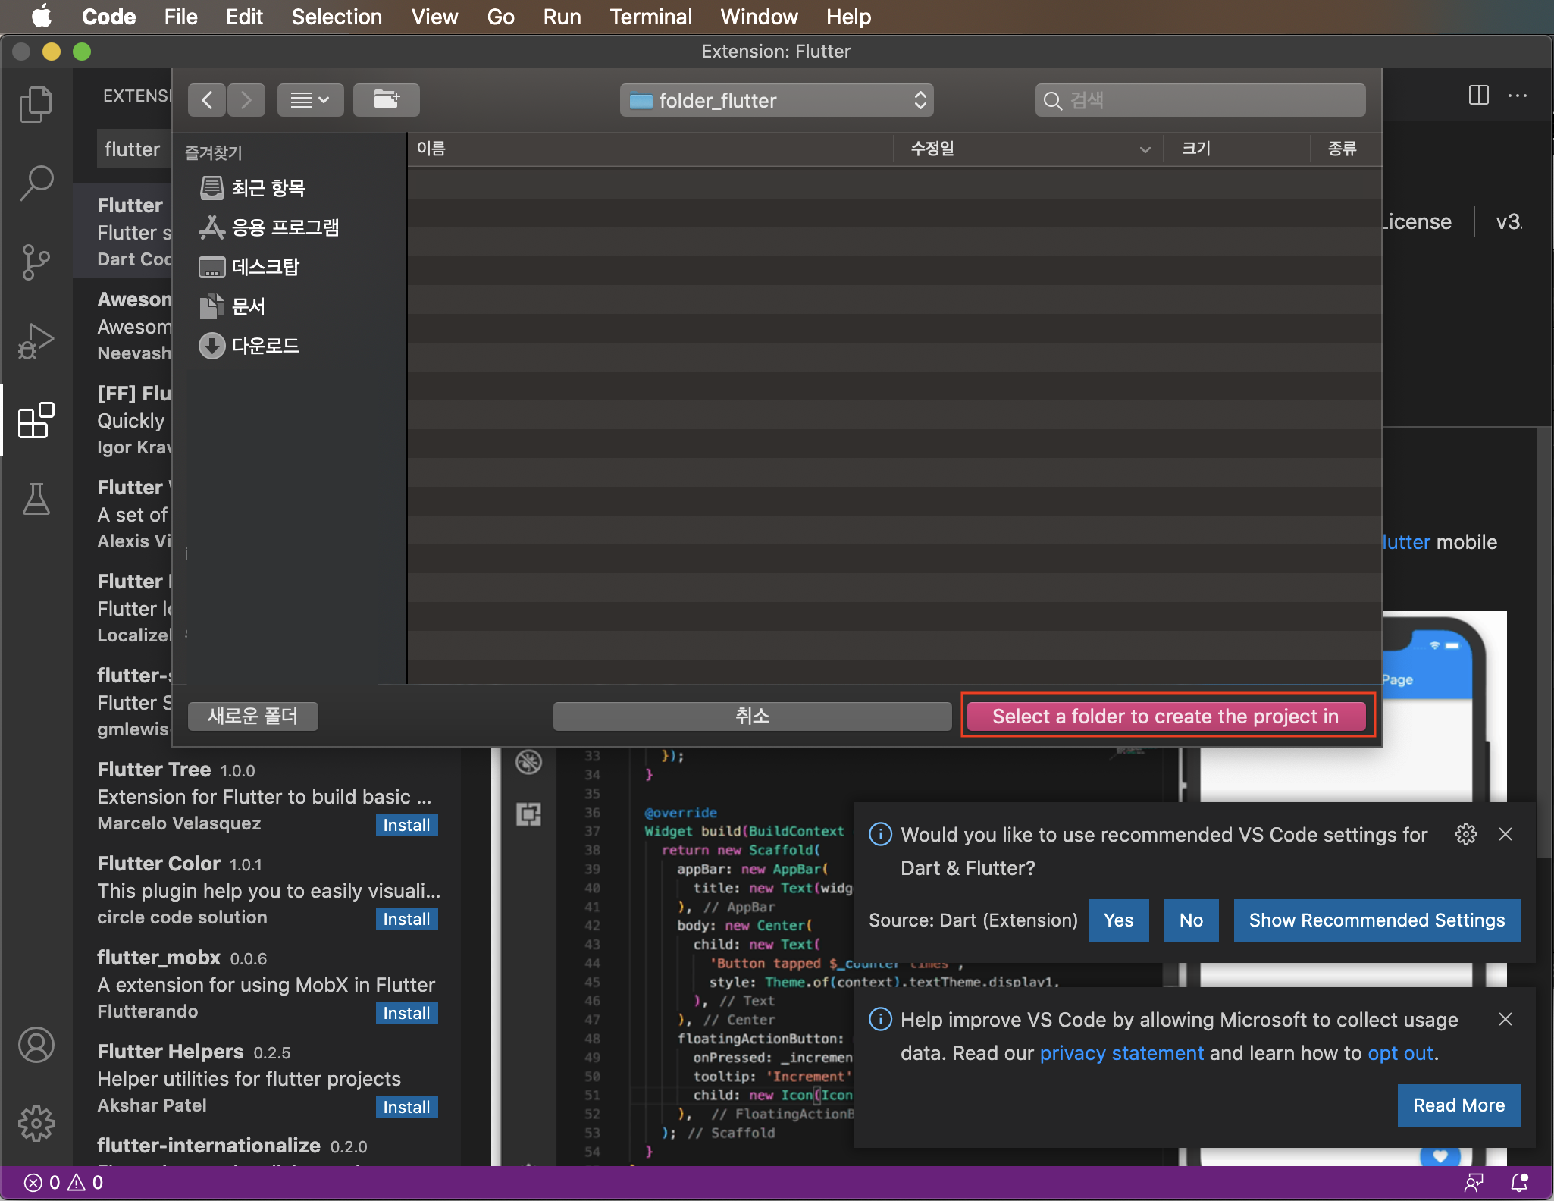
Task: Open the Extensions view icon
Action: click(36, 420)
